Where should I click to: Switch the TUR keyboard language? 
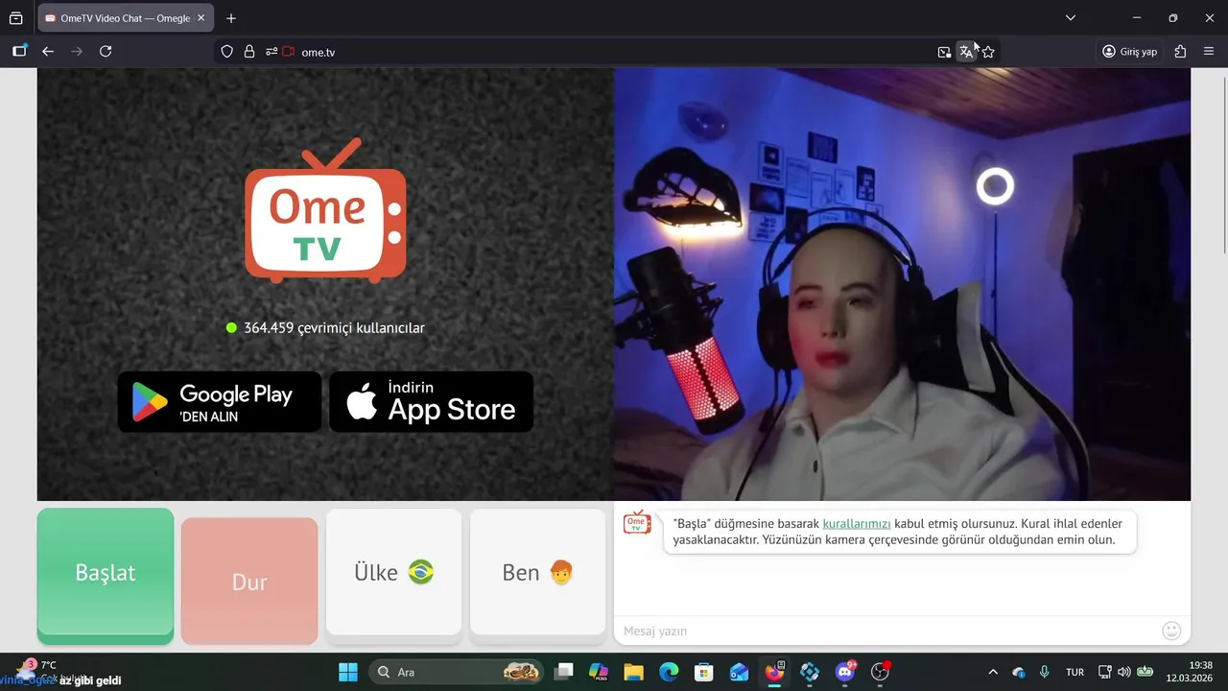tap(1075, 672)
